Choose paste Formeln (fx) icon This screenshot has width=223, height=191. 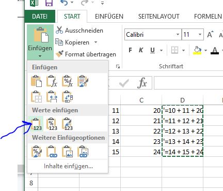(52, 81)
